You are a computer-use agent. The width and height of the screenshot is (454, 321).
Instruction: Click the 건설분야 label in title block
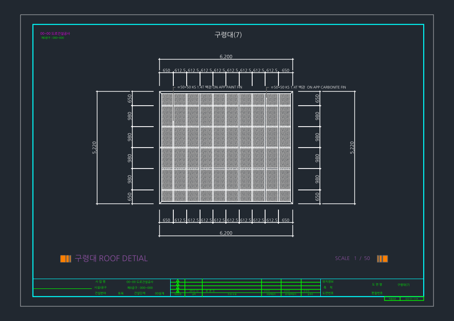[100, 293]
